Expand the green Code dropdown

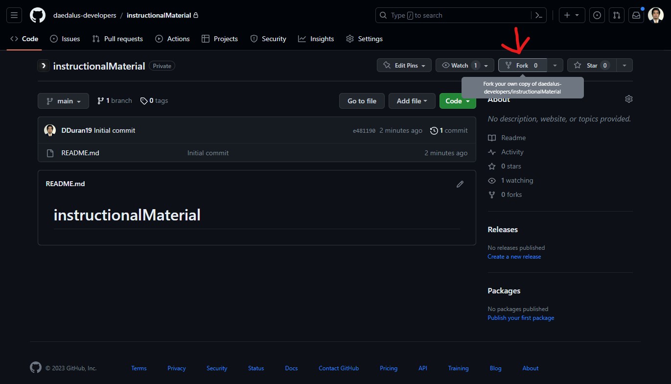457,101
